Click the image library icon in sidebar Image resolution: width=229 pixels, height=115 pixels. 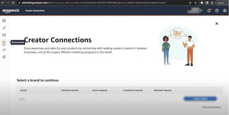pos(4,57)
